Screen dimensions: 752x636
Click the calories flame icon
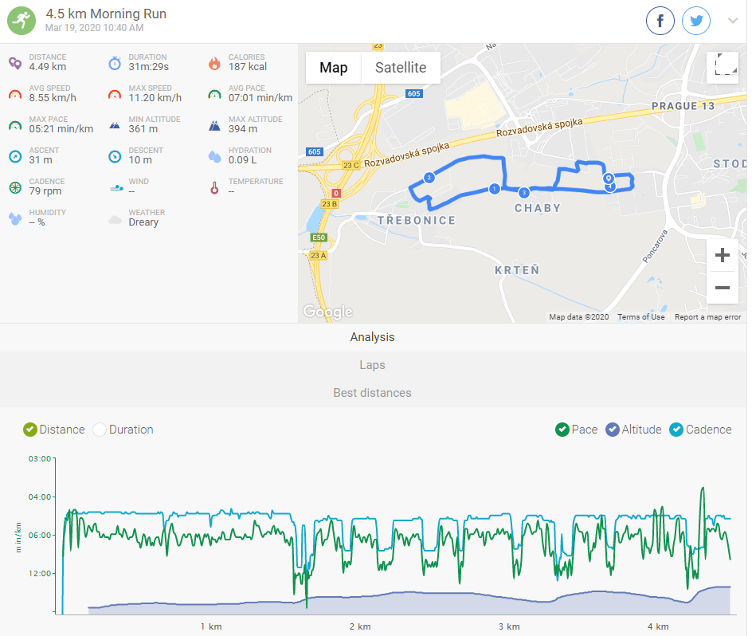tap(213, 64)
